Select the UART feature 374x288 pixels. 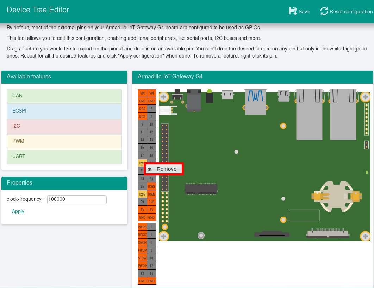(x=64, y=157)
